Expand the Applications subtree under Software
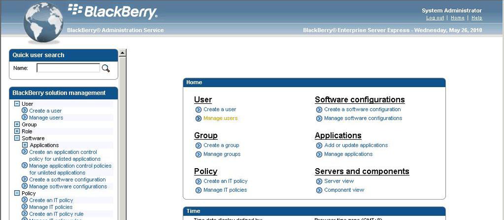The image size is (504, 220). pyautogui.click(x=25, y=145)
